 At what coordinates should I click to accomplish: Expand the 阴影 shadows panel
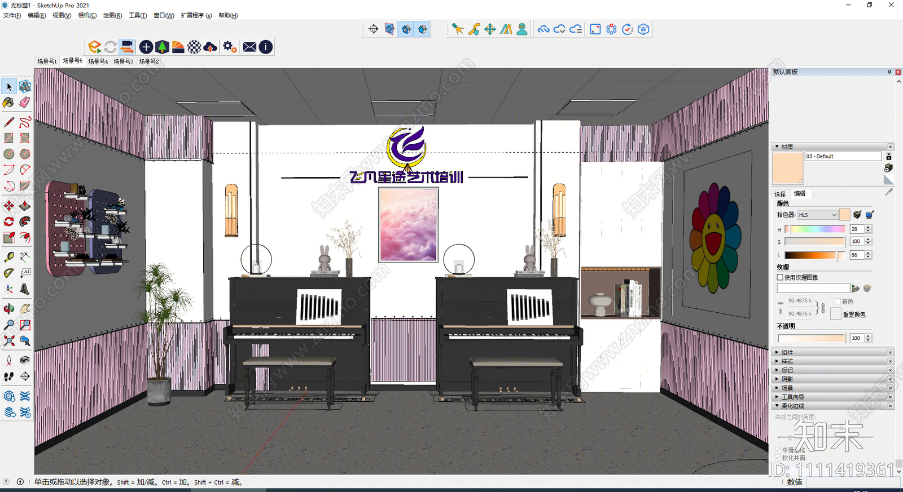tap(777, 379)
